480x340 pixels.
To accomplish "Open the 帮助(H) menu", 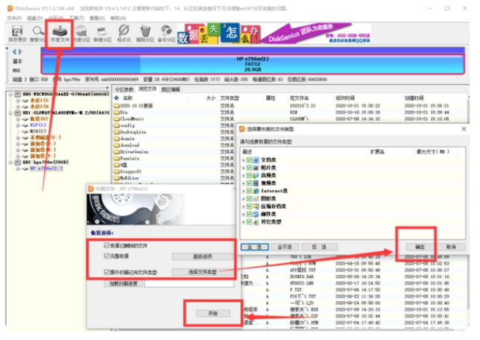I will (x=119, y=18).
